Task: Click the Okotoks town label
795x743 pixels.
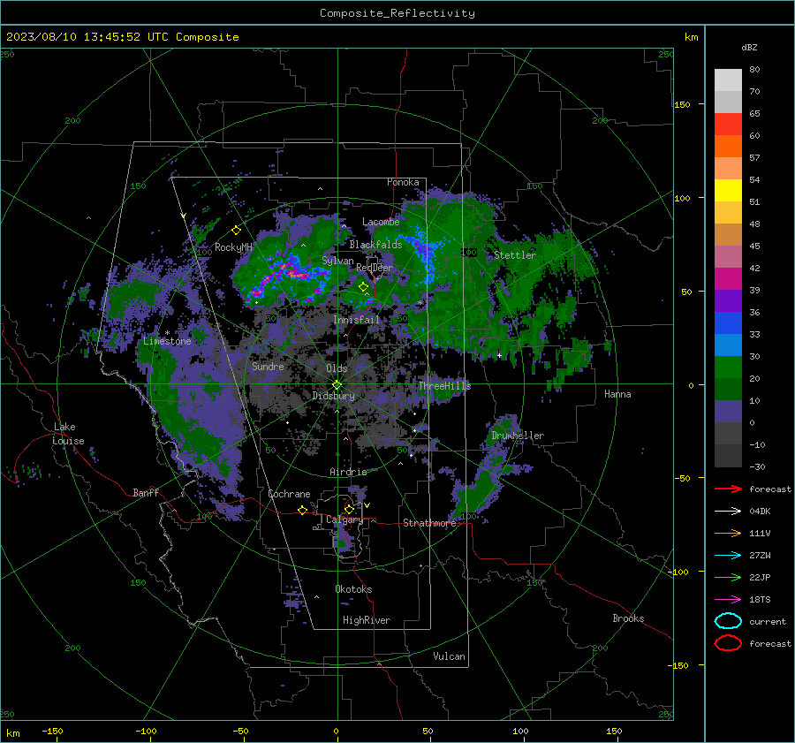Action: tap(353, 589)
